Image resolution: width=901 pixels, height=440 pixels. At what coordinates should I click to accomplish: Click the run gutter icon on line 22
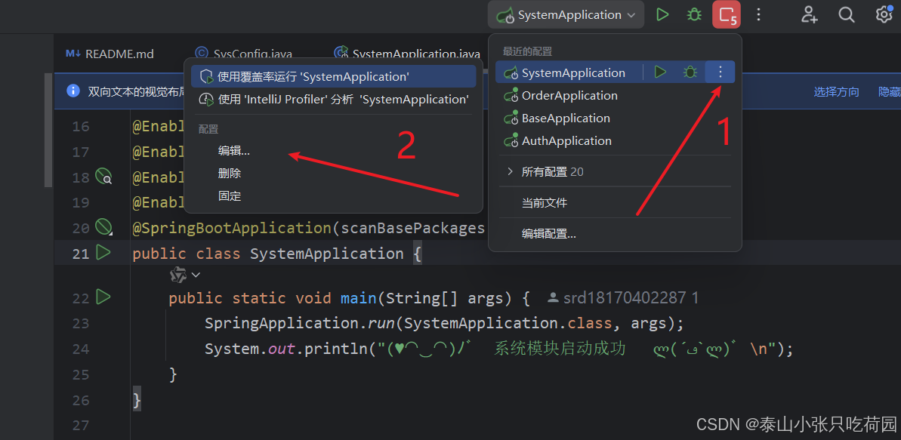103,297
